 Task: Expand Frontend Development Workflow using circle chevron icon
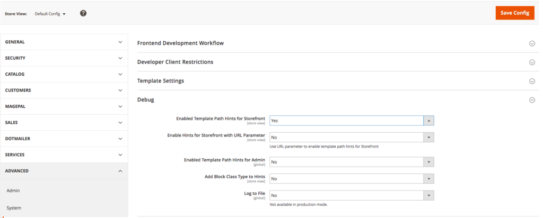point(532,43)
